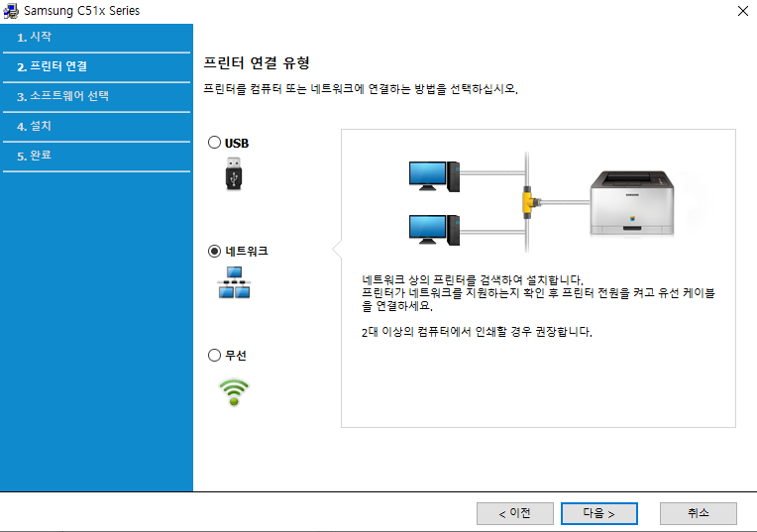This screenshot has height=532, width=757.
Task: Click the lower computer in the diagram
Action: point(434,230)
